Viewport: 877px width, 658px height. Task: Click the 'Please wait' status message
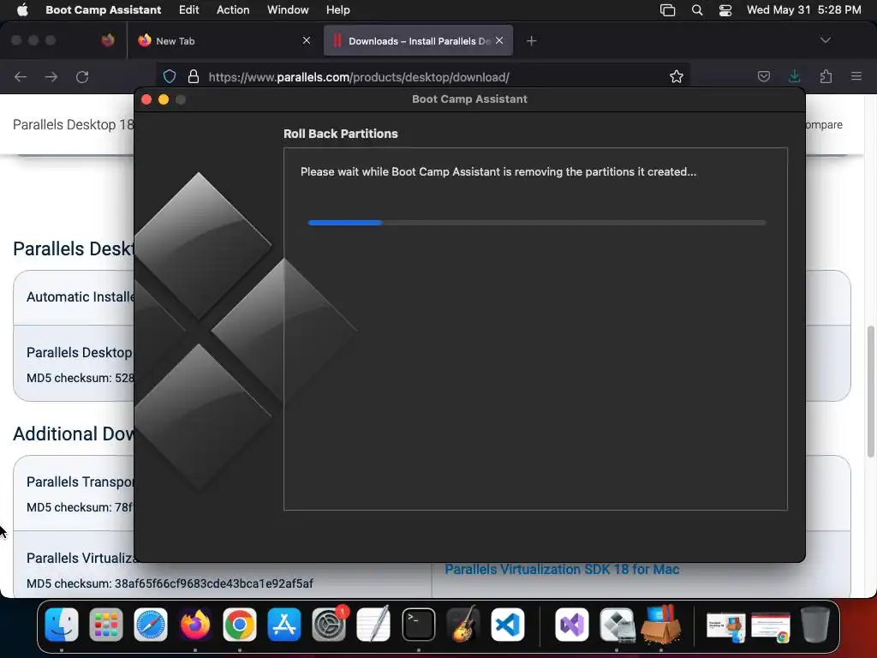click(498, 171)
